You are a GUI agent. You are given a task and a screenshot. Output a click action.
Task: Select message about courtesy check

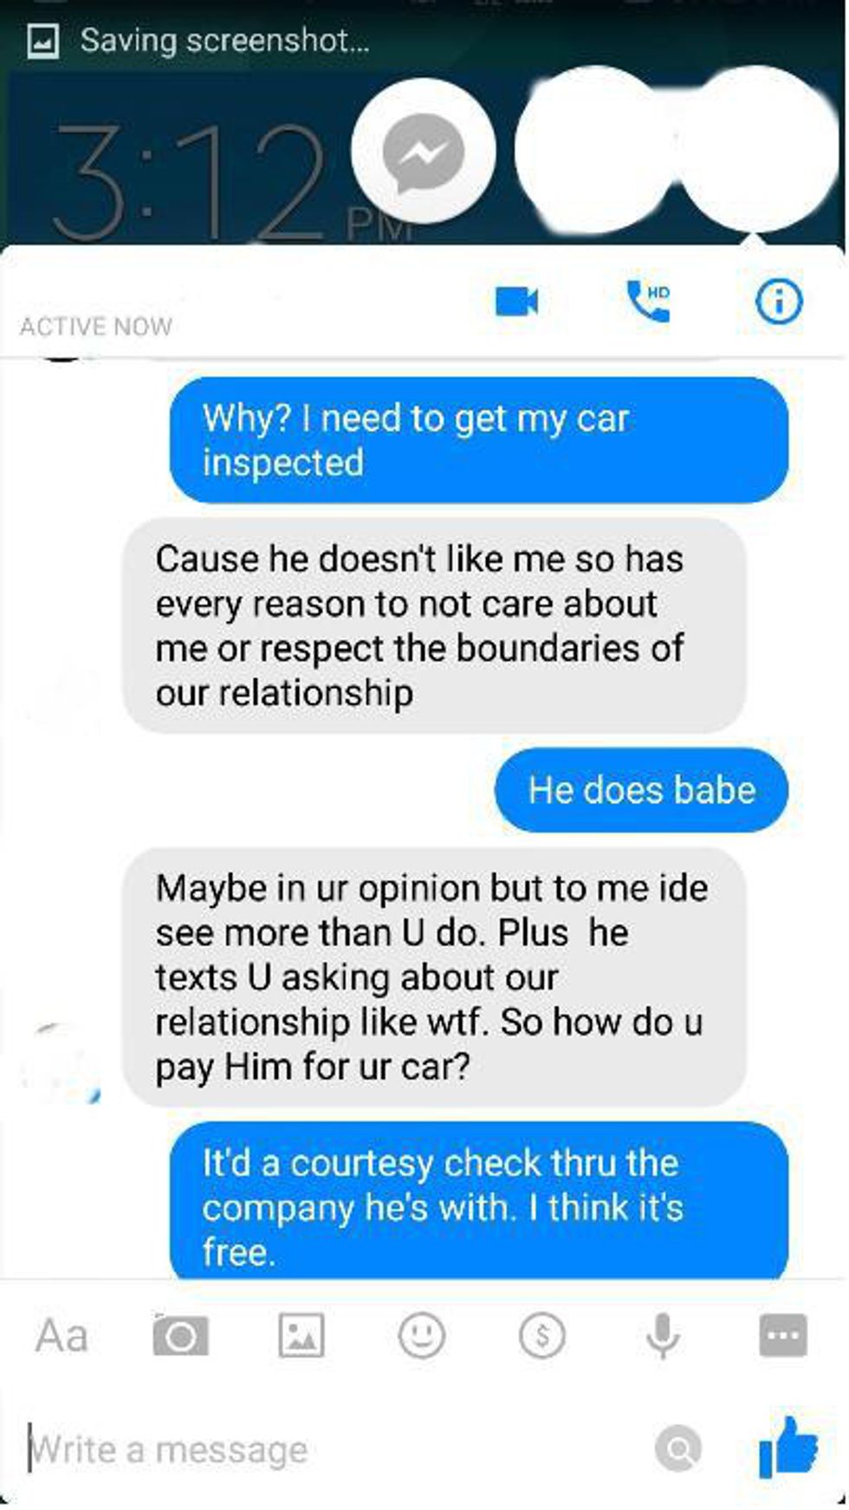click(479, 1201)
